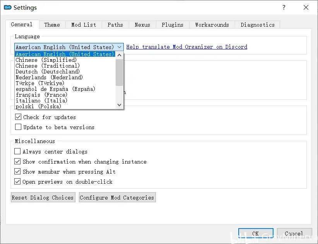This screenshot has width=318, height=244.
Task: Open the Diagnostics tab
Action: [x=257, y=25]
